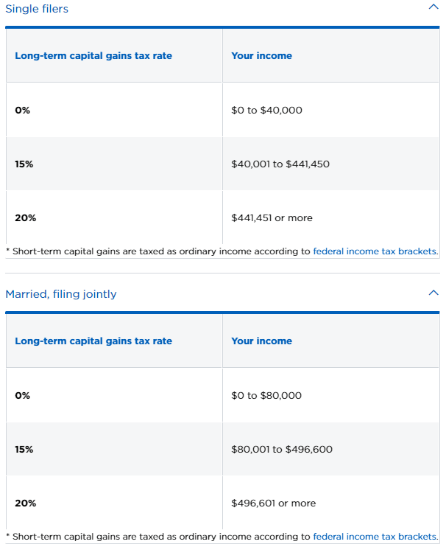Viewport: 446px width, 547px height.
Task: Collapse the Single filers section chevron
Action: click(x=433, y=7)
